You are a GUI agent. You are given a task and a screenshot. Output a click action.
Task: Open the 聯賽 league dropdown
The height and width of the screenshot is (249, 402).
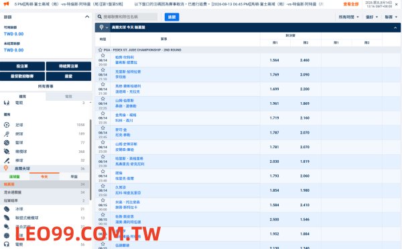pyautogui.click(x=391, y=17)
